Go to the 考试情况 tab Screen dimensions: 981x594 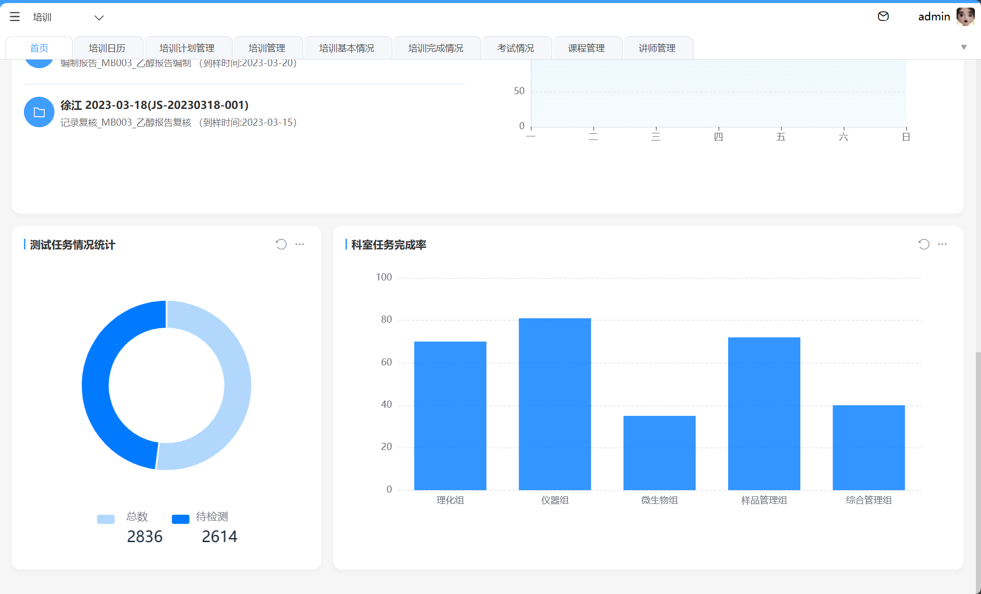(516, 48)
